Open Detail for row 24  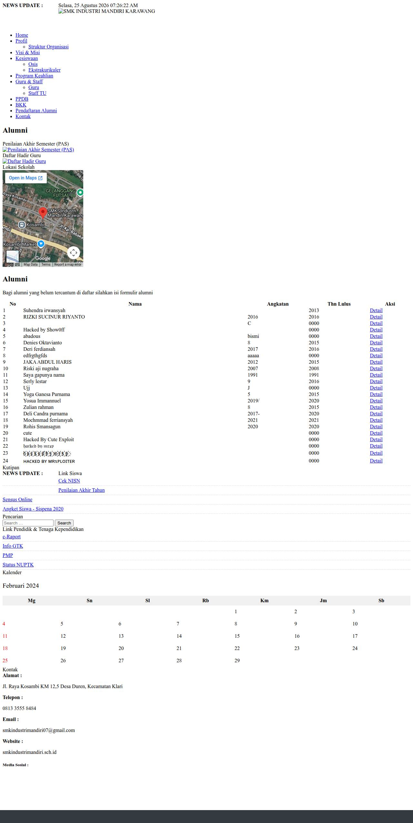click(x=376, y=461)
